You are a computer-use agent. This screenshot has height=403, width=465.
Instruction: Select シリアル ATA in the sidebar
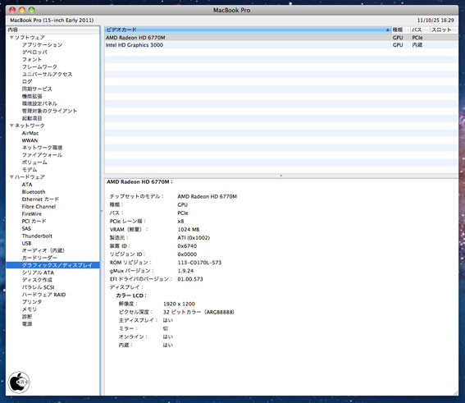38,272
